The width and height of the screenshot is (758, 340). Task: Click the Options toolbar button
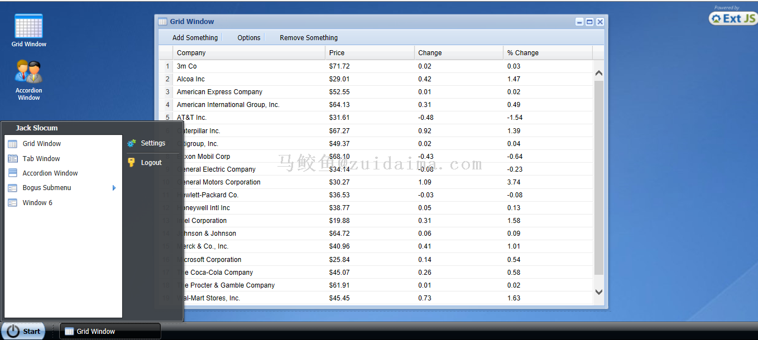pos(249,38)
